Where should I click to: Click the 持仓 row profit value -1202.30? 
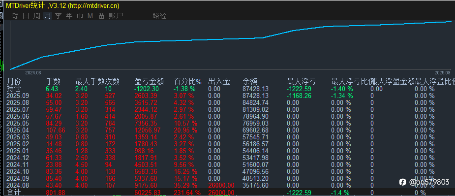(x=147, y=89)
